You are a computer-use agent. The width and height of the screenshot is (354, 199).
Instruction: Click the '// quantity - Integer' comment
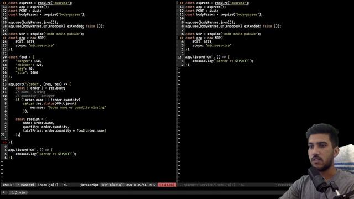pyautogui.click(x=35, y=96)
